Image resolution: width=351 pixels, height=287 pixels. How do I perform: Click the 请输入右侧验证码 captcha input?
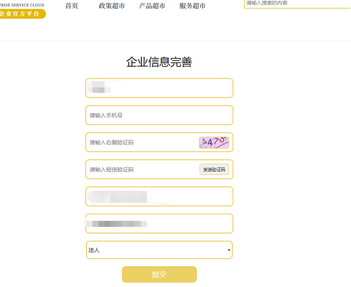click(141, 142)
